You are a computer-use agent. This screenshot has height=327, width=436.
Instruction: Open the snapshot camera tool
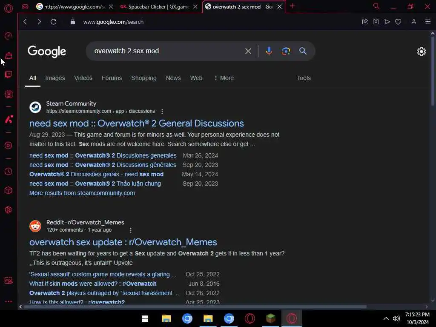(376, 22)
